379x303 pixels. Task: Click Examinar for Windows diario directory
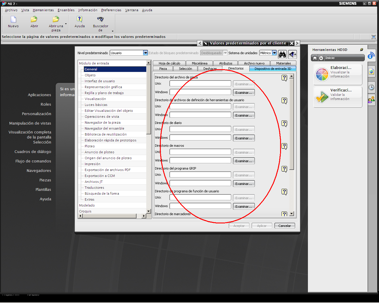(x=244, y=138)
